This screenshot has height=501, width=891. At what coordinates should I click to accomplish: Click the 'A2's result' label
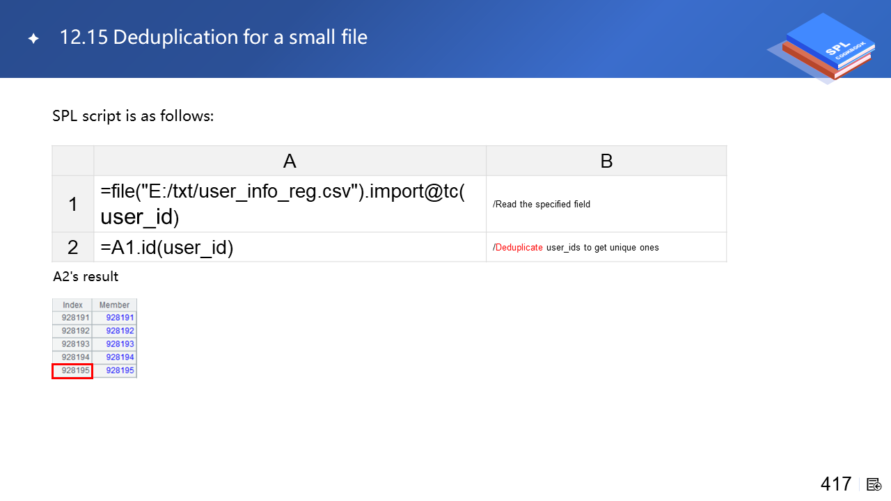tap(86, 277)
